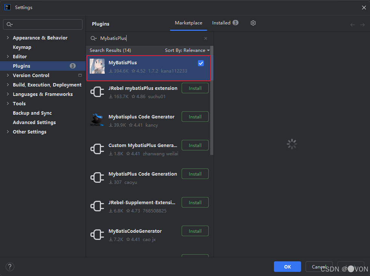The image size is (370, 276).
Task: Expand the Editor settings section
Action: click(x=8, y=56)
